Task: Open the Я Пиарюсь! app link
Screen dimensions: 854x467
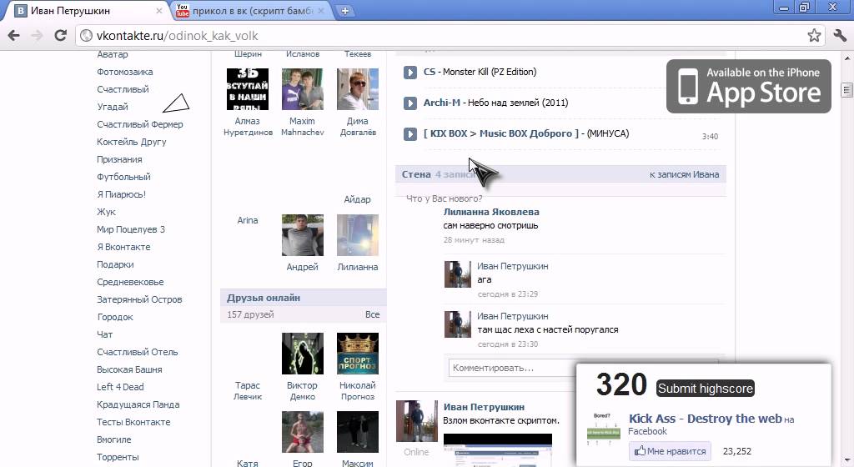Action: click(121, 194)
